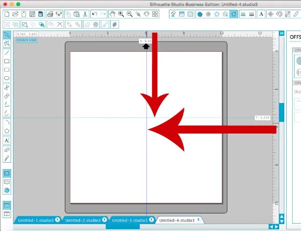Choose the Edit Points tool
Viewport: 301px width, 231px height.
click(7, 43)
